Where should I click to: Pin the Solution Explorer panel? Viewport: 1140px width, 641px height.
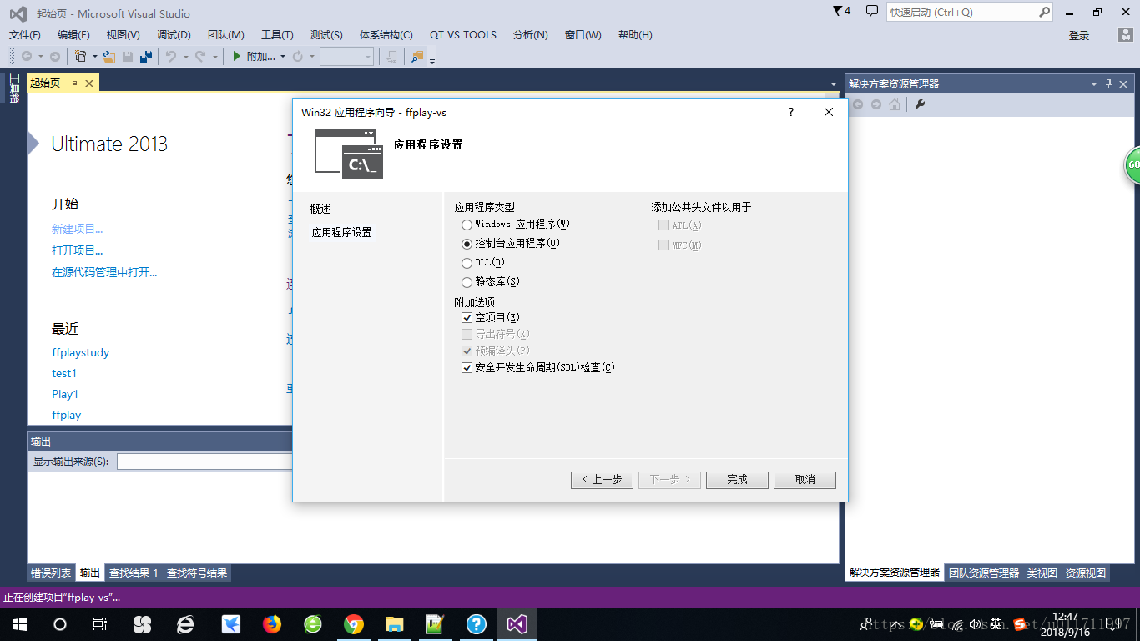point(1109,83)
